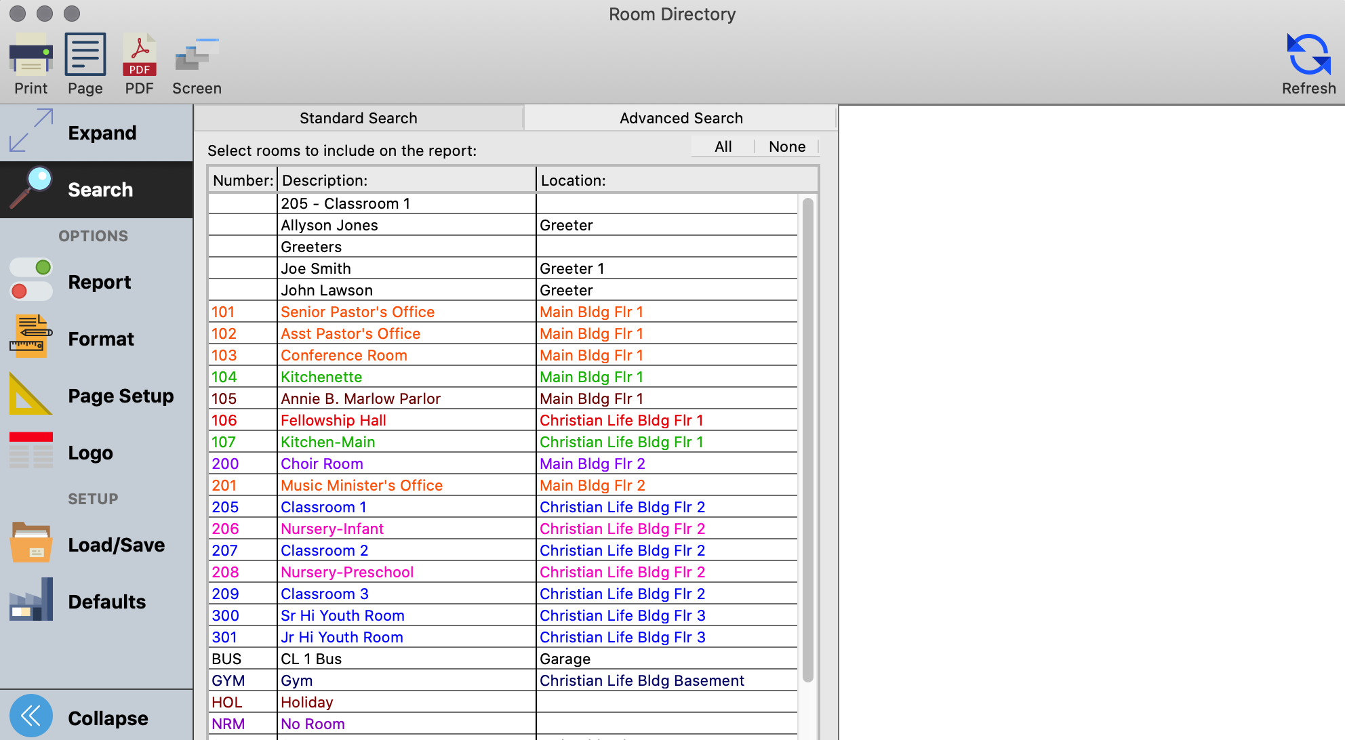Refresh the room directory
The height and width of the screenshot is (740, 1345).
coord(1308,64)
